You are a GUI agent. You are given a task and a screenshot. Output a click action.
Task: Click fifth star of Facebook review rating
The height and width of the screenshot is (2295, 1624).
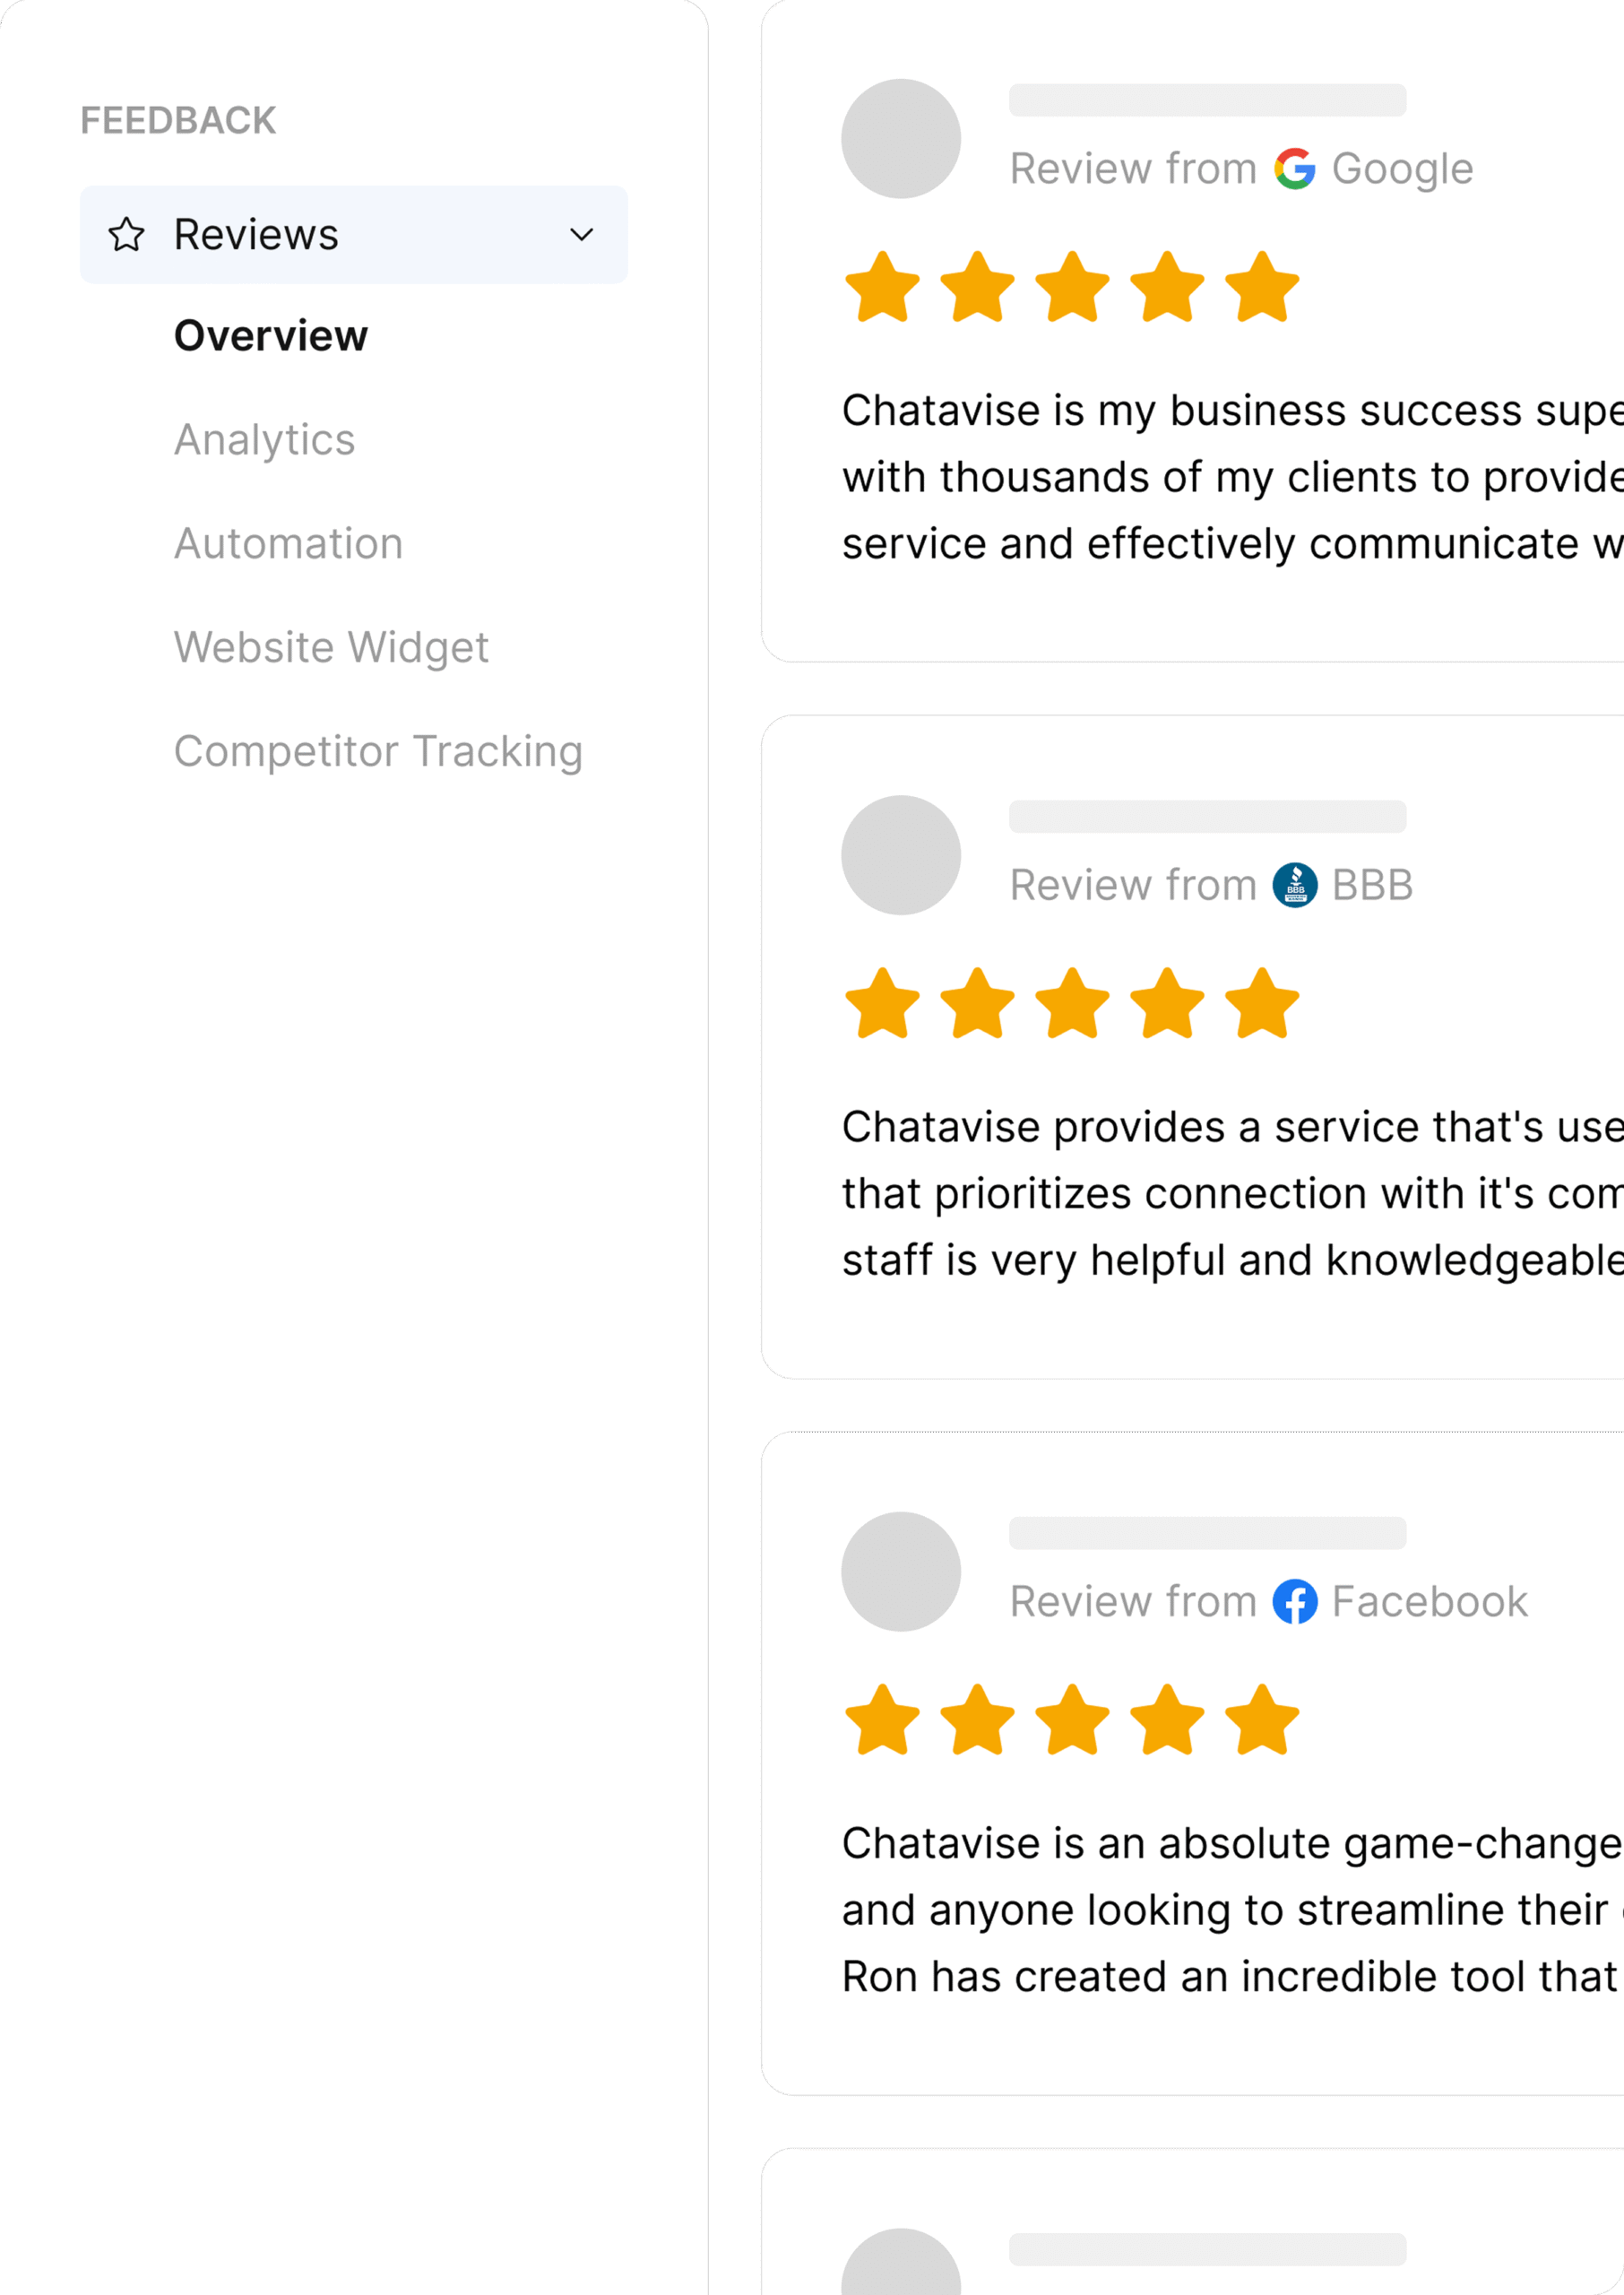click(1261, 1721)
